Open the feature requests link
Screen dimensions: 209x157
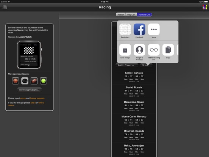click(37, 98)
